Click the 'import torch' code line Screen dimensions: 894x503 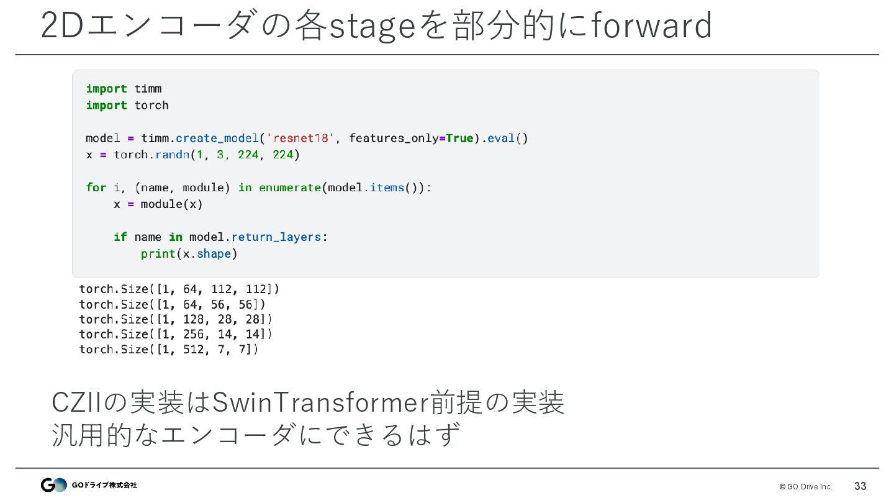click(127, 105)
